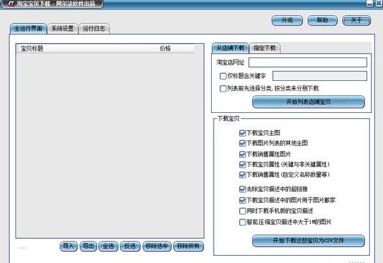Viewport: 383px width, 263px height.
Task: Click the 外观 button
Action: (287, 20)
